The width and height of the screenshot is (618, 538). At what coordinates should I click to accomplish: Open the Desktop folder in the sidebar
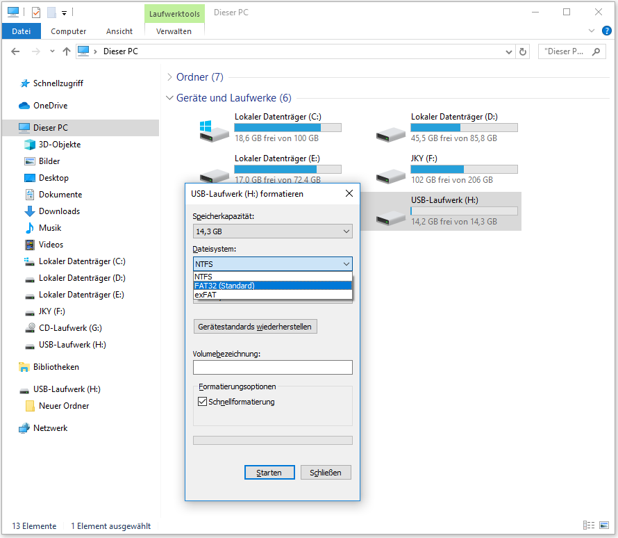(x=53, y=178)
